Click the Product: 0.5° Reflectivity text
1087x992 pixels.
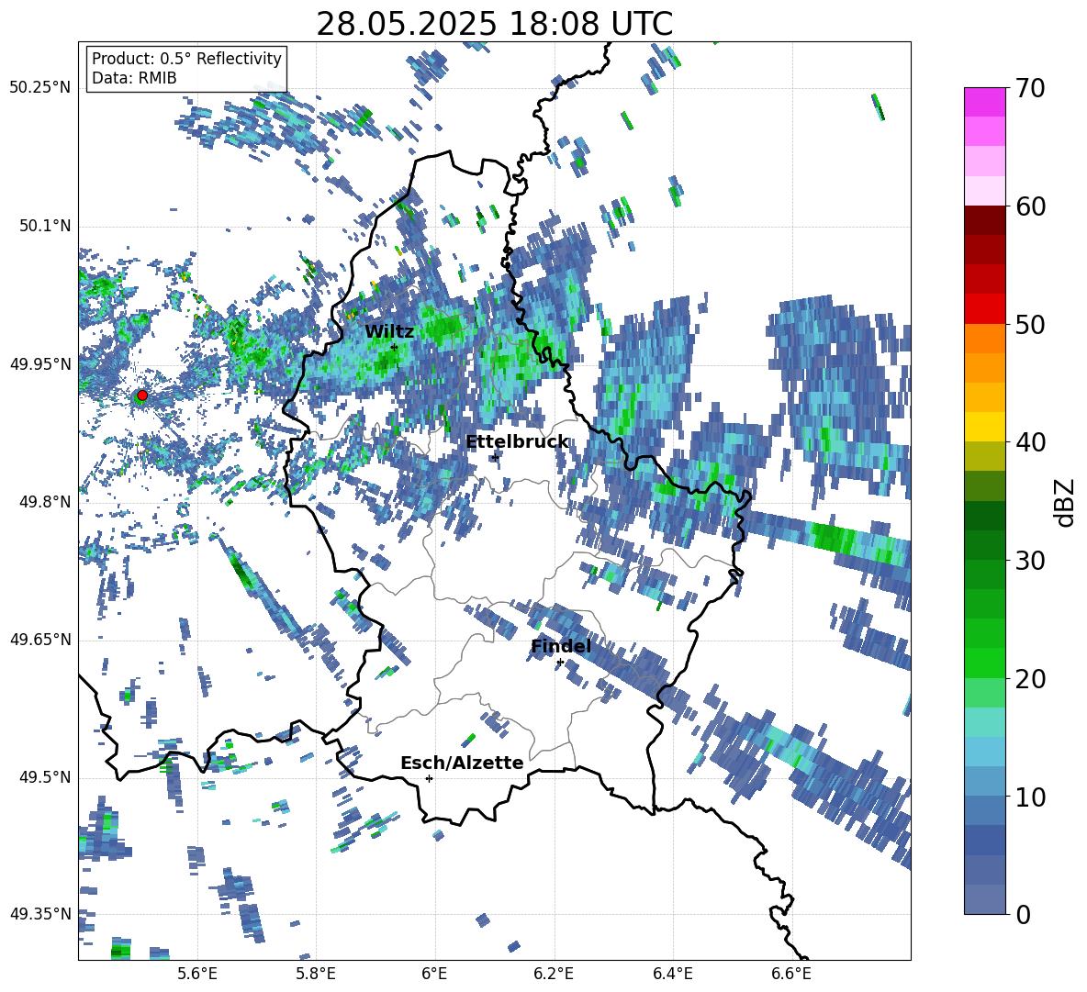pos(186,58)
